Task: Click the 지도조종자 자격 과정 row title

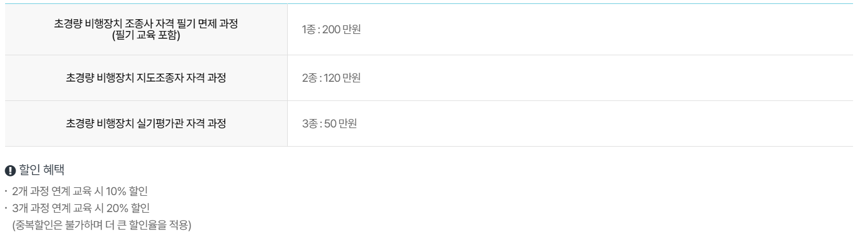Action: (146, 78)
